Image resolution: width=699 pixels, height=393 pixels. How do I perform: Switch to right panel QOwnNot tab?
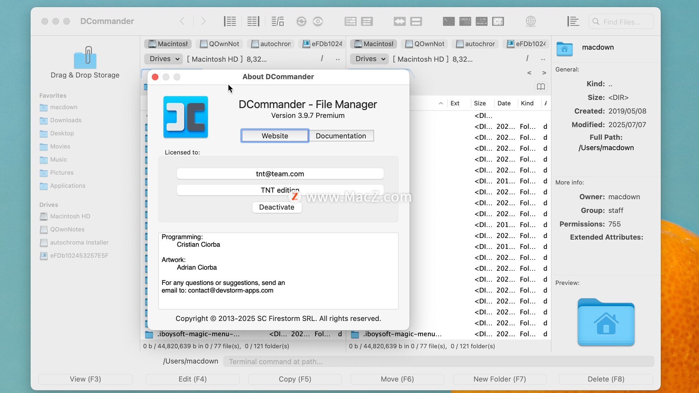pos(424,44)
